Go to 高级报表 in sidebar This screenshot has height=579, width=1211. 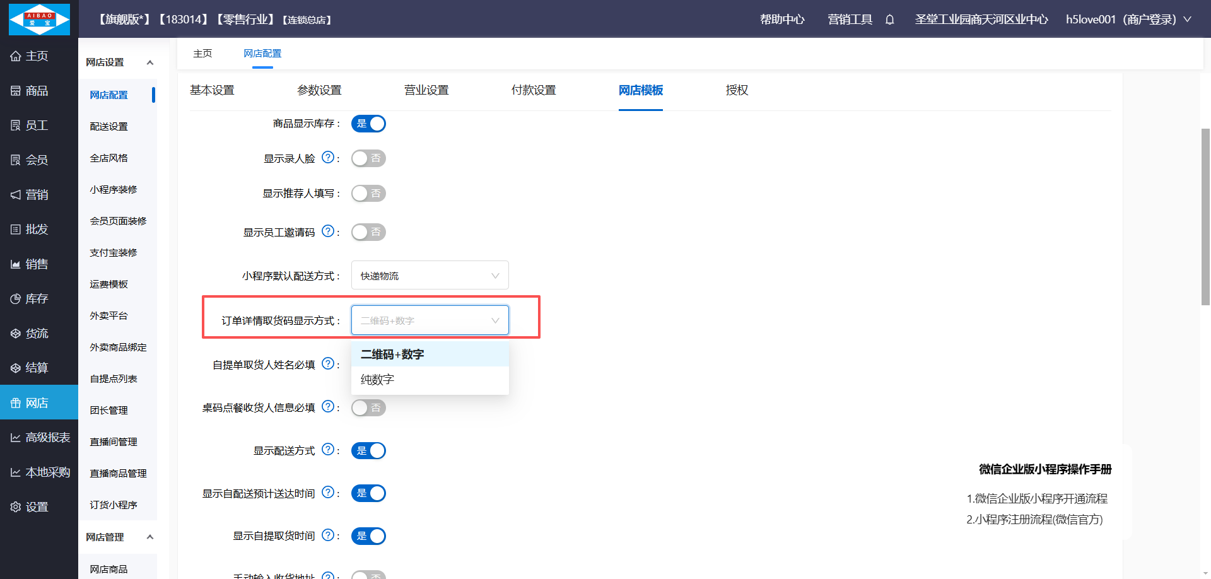click(40, 438)
